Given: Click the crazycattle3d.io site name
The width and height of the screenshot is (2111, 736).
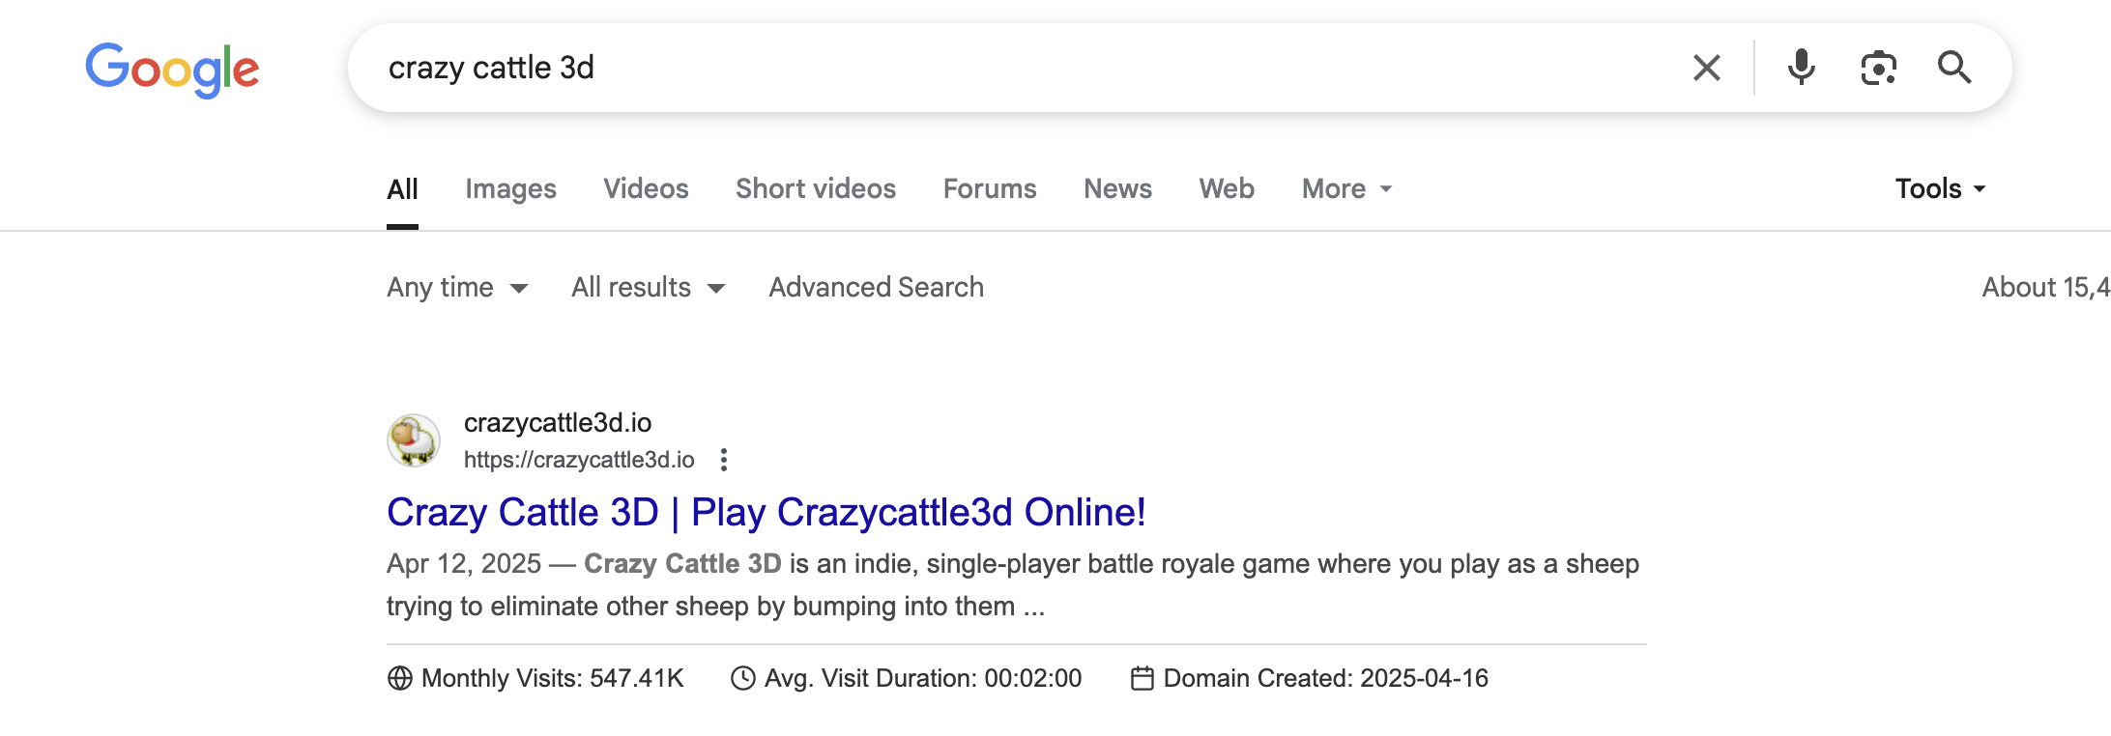Looking at the screenshot, I should pyautogui.click(x=558, y=423).
